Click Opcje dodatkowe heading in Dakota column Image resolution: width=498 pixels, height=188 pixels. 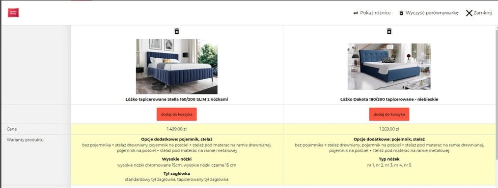(389, 139)
